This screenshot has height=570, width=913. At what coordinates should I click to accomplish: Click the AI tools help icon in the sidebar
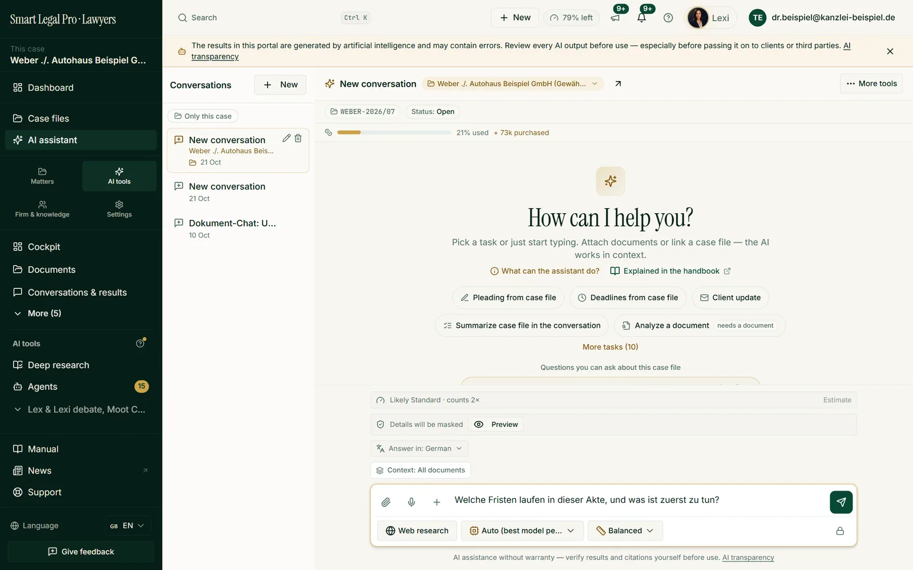(140, 343)
